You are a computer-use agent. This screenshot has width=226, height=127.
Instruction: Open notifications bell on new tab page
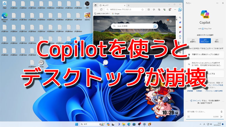tap(166, 21)
